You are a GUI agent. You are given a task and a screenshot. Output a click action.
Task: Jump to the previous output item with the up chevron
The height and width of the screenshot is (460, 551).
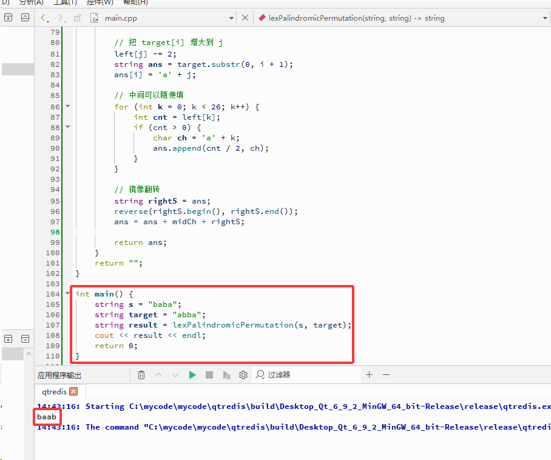pyautogui.click(x=158, y=375)
